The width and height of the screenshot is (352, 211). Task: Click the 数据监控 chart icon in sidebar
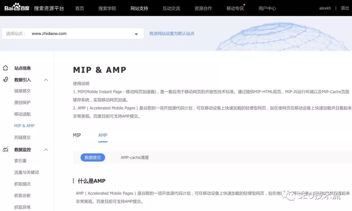tap(6, 150)
